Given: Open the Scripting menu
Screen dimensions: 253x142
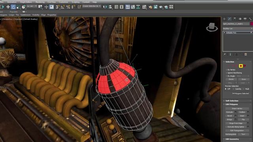Looking at the screenshot, I should tap(76, 2).
